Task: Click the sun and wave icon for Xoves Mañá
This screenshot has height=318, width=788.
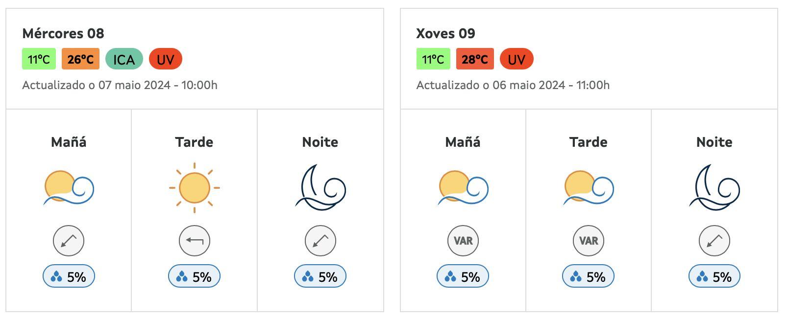Action: [x=462, y=186]
